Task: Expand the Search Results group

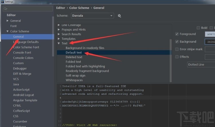Action: click(x=59, y=34)
